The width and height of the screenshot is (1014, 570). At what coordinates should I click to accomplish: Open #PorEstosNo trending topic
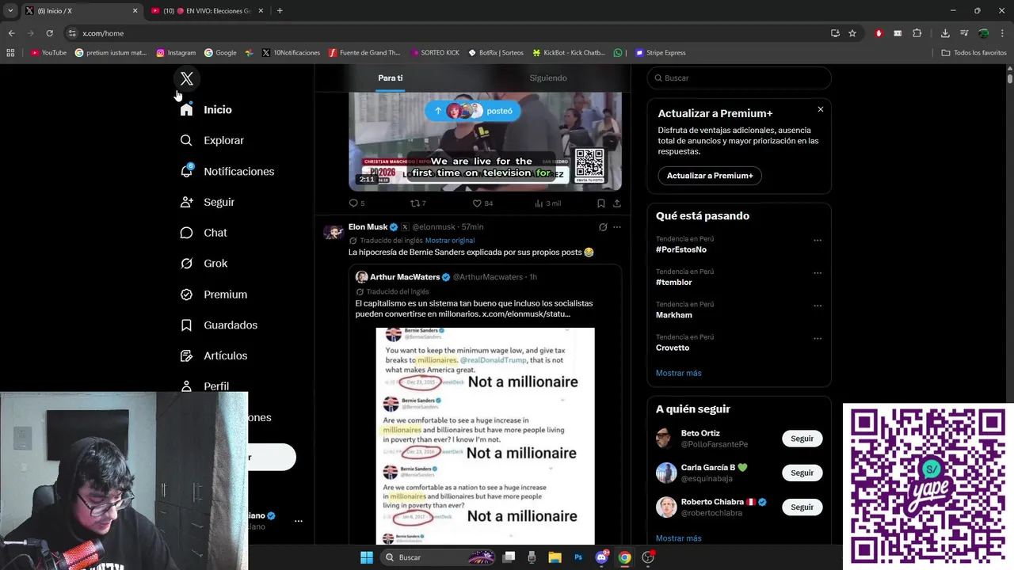coord(681,249)
